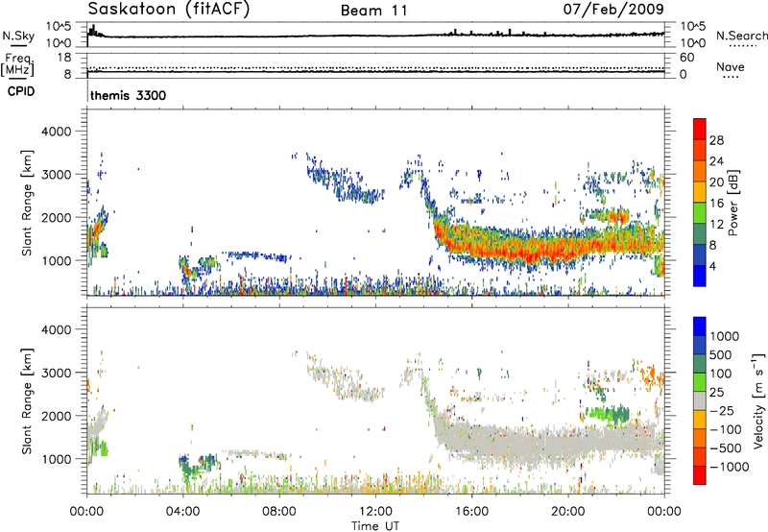Click the red bottom segment of velocity color bar

coord(700,475)
